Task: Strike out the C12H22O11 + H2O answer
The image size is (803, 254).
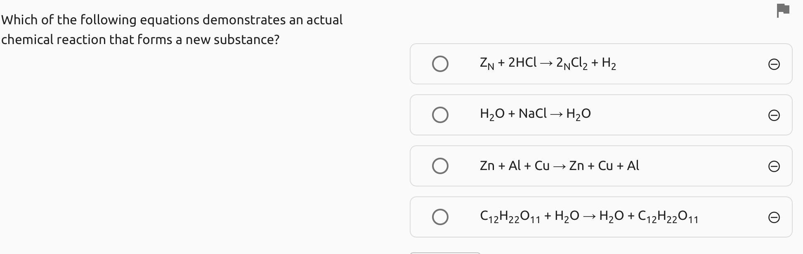Action: pos(774,217)
